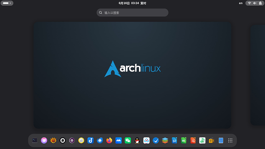
Task: Click the Wi-Fi indicator in top bar
Action: point(249,3)
